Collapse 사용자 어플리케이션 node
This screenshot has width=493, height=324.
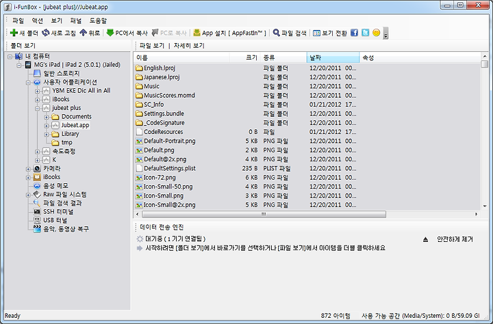click(x=28, y=83)
